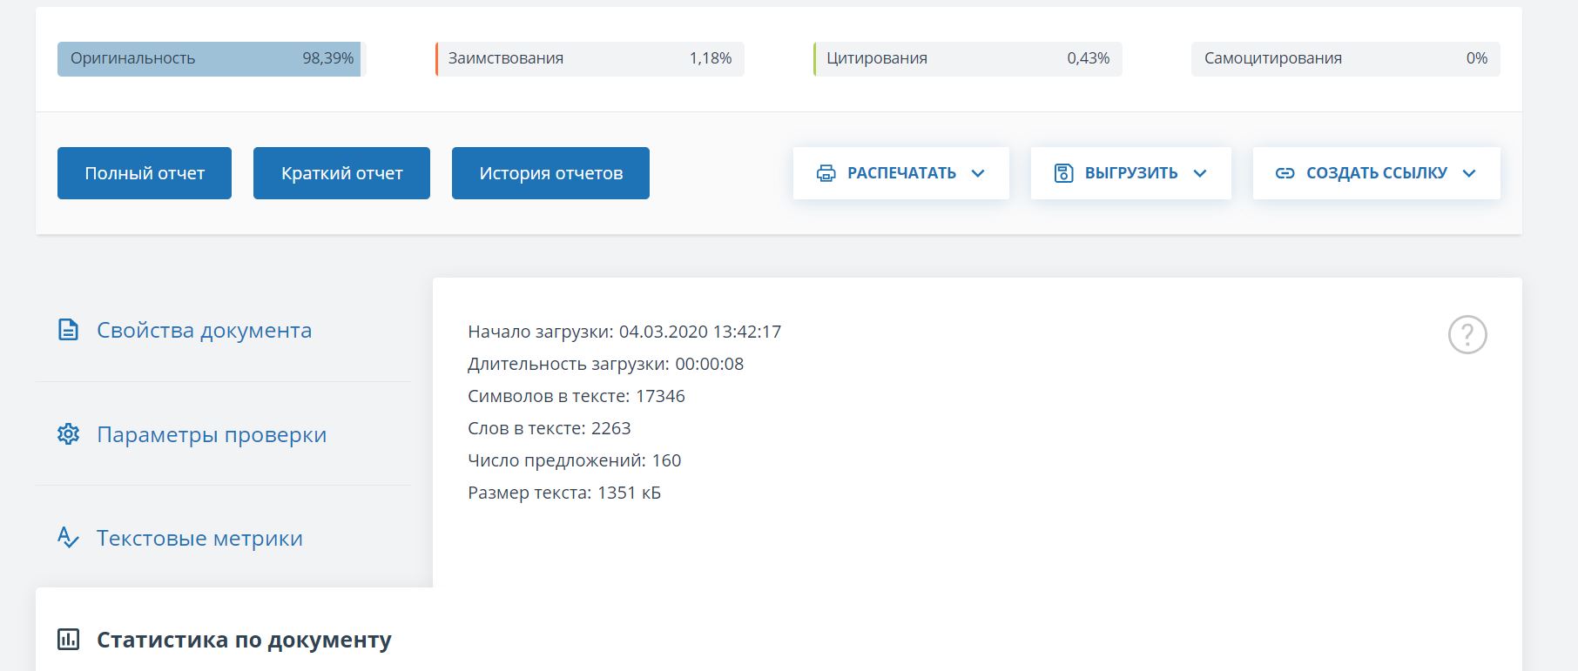Open the Краткий отчет report
The width and height of the screenshot is (1578, 671).
click(x=341, y=173)
